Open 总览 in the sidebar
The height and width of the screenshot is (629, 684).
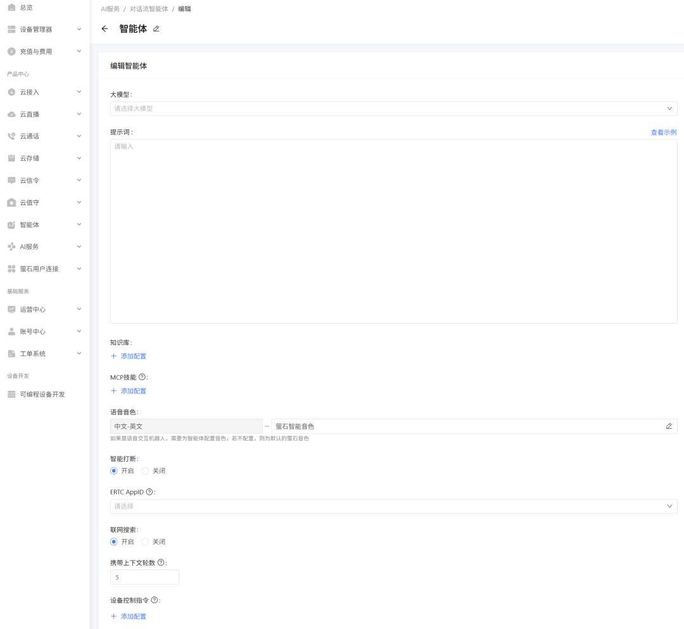26,8
